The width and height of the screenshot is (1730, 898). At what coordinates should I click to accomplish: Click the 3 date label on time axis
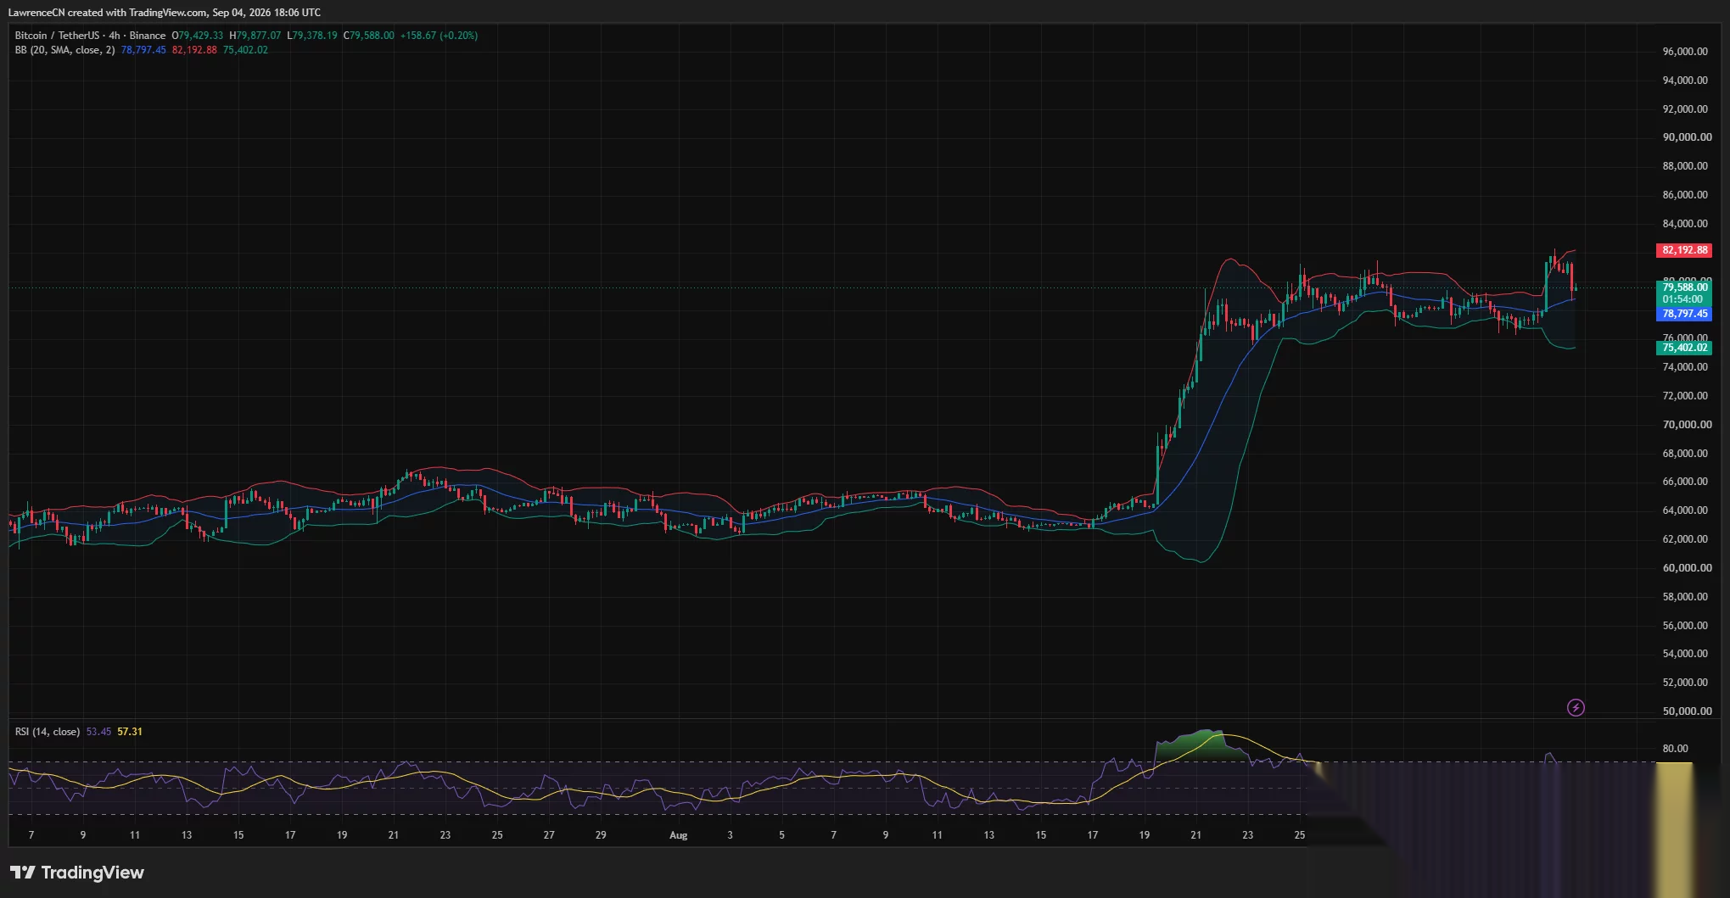coord(730,835)
